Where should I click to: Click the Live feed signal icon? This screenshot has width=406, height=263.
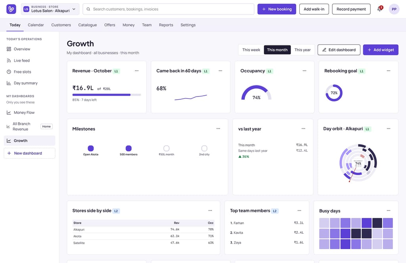click(x=9, y=61)
